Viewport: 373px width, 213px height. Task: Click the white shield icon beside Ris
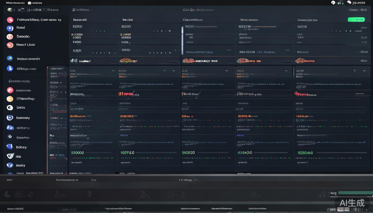(x=10, y=156)
